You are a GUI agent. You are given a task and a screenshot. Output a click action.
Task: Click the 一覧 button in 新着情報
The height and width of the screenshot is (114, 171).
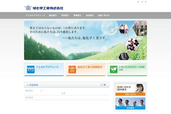tap(103, 85)
